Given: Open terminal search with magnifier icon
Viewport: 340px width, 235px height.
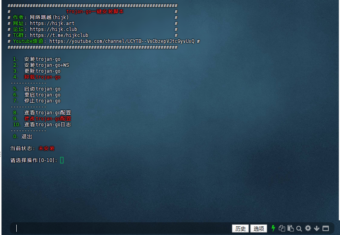Looking at the screenshot, I should (299, 228).
